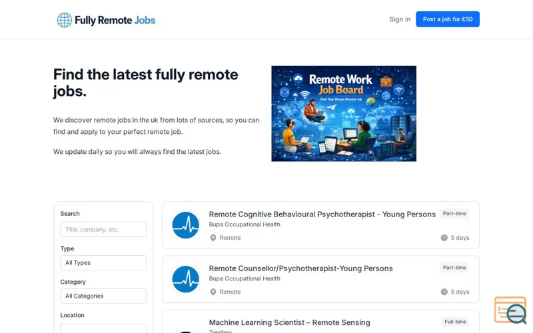Open the All Categories dropdown
The image size is (533, 333).
tap(103, 296)
